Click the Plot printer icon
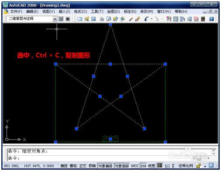Image resolution: width=221 pixels, height=171 pixels. pyautogui.click(x=102, y=19)
